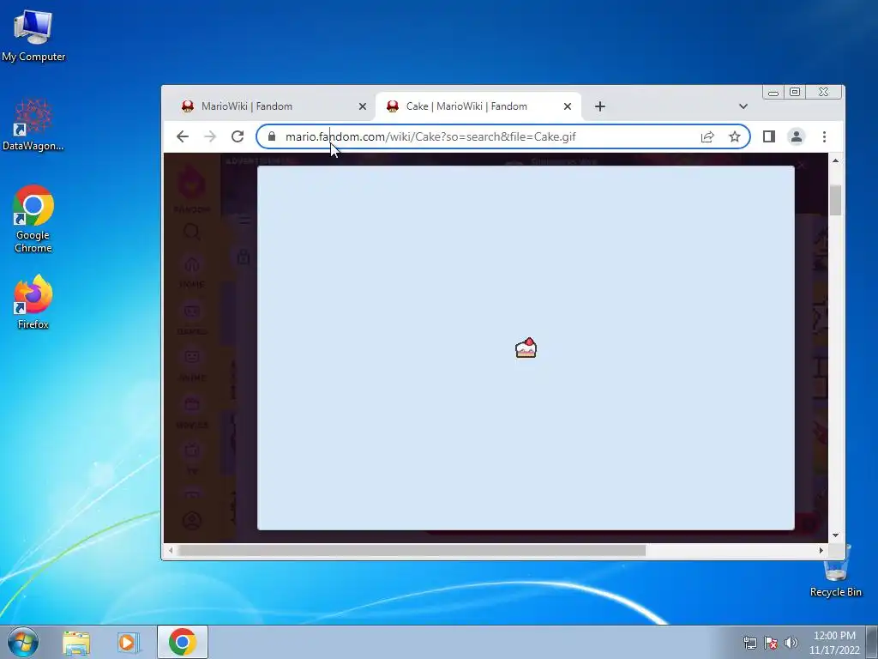The height and width of the screenshot is (659, 878).
Task: Click the forward navigation arrow
Action: tap(210, 136)
